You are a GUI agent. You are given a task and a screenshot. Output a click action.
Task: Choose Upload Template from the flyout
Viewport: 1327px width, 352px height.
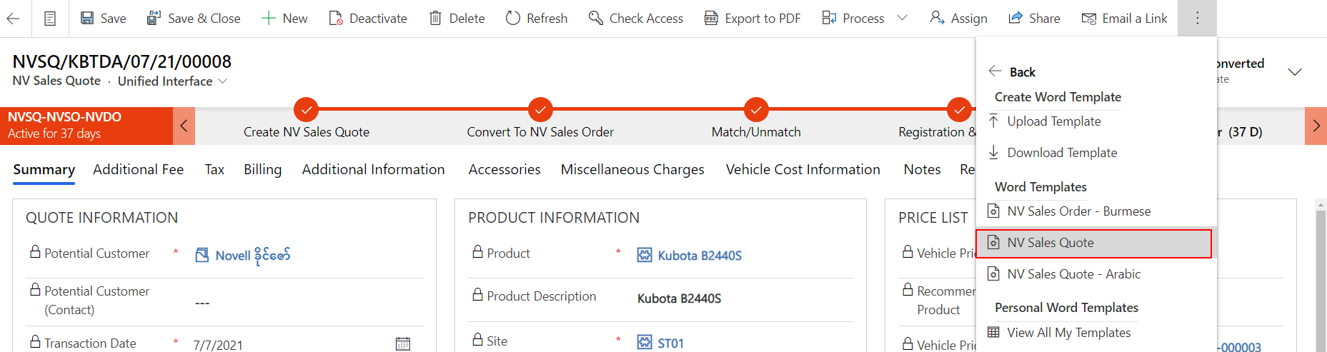point(1053,121)
